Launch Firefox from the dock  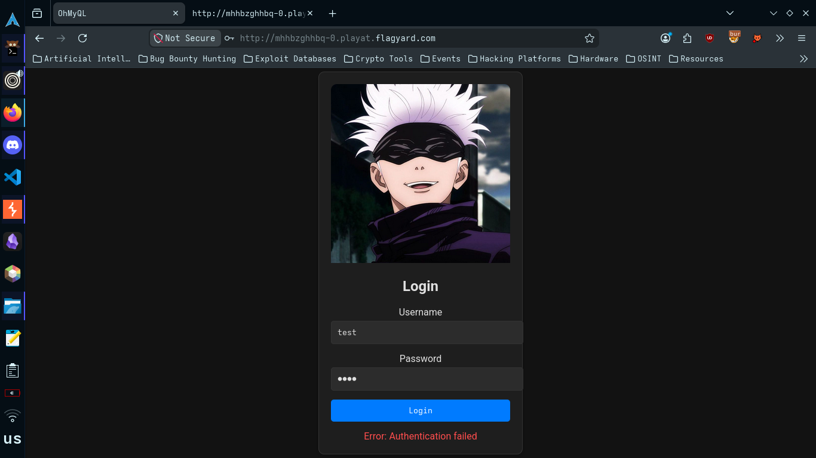13,112
